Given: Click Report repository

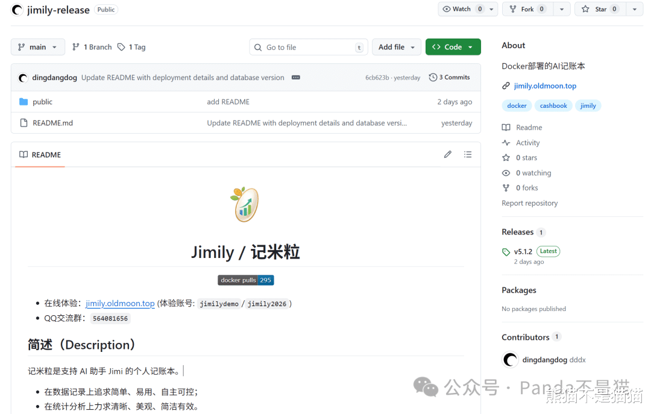Looking at the screenshot, I should click(x=529, y=203).
